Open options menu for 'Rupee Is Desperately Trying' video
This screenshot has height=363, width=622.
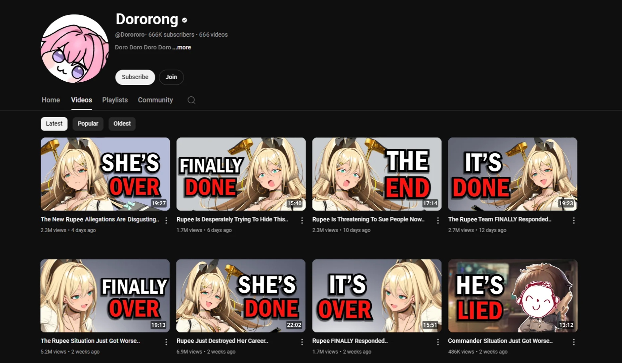[x=302, y=220]
